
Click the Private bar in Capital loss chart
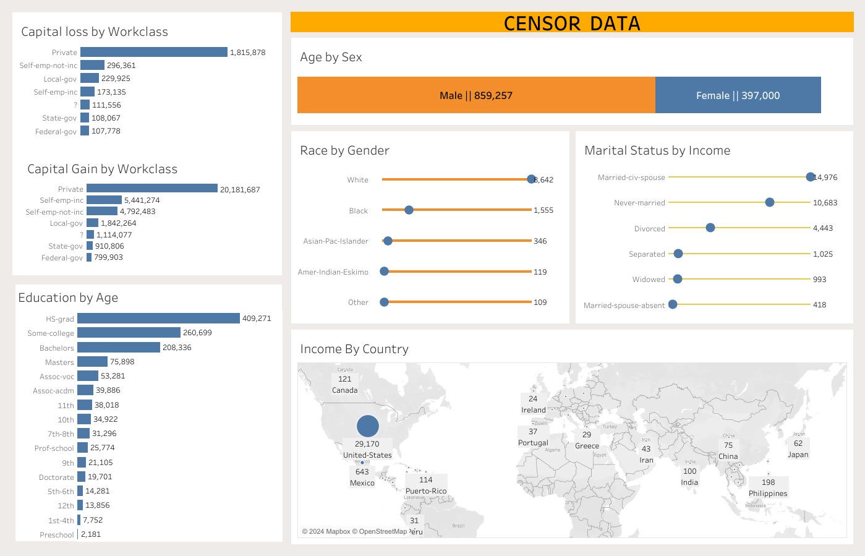point(154,53)
